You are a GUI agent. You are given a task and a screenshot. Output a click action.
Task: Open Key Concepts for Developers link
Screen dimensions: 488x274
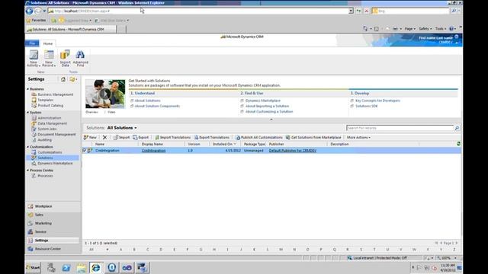pos(377,100)
